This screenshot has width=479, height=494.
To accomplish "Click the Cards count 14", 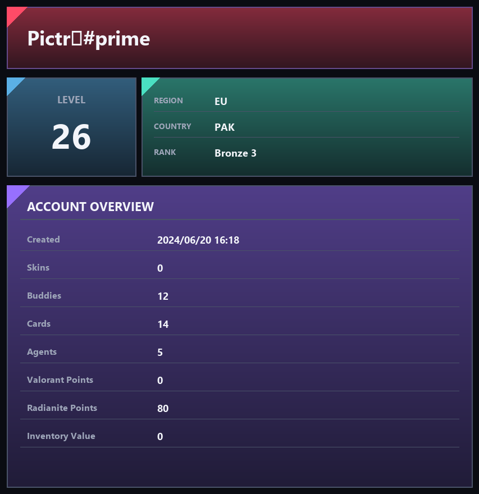I will [x=163, y=324].
